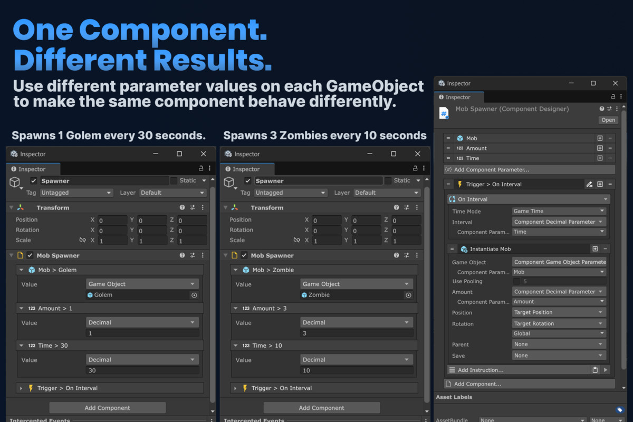Click the plus icon on Mob parameter row

point(600,138)
